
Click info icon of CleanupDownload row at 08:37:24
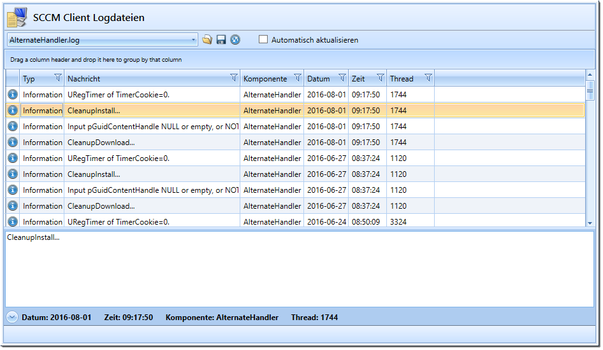pos(13,206)
